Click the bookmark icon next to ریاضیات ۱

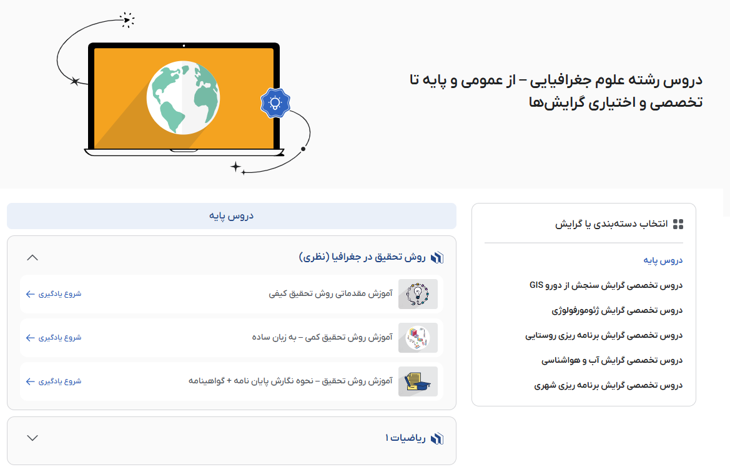(x=437, y=438)
